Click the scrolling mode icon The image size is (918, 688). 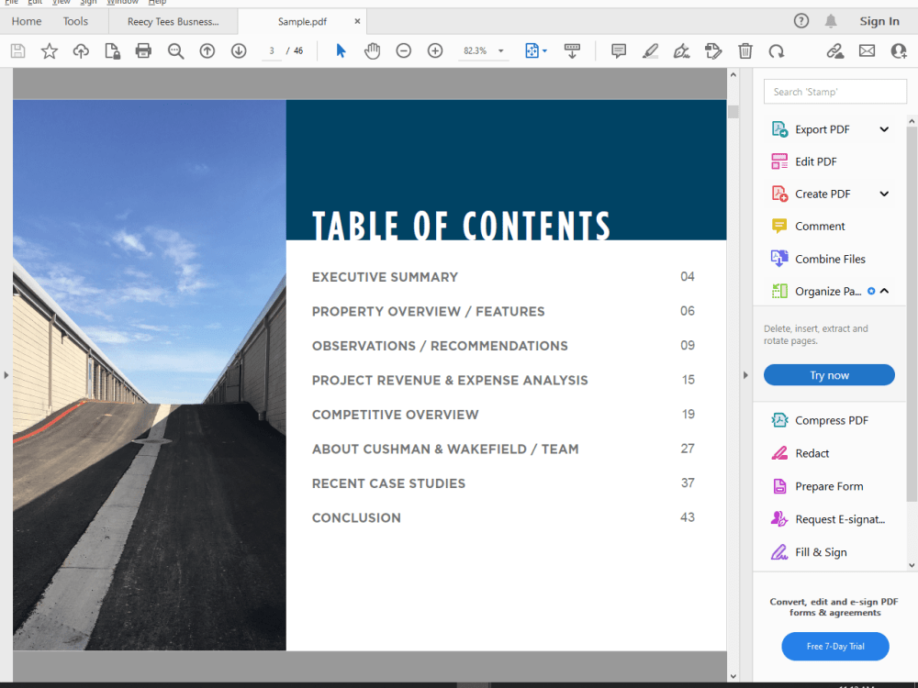click(x=572, y=50)
